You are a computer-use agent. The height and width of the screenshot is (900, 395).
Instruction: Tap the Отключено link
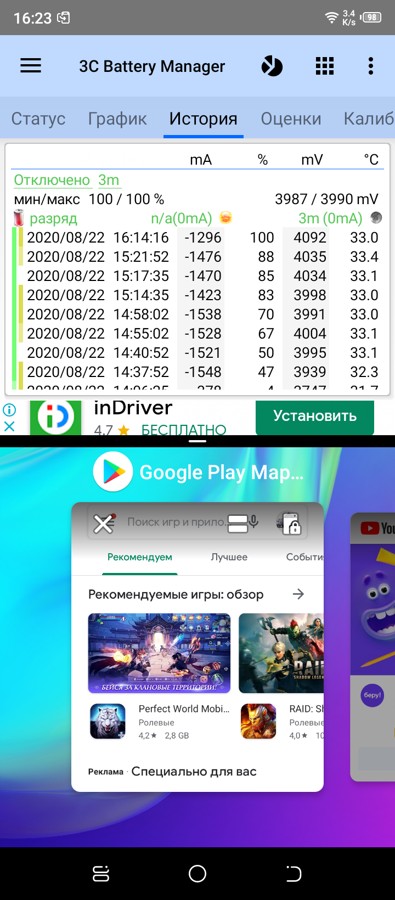coord(52,180)
